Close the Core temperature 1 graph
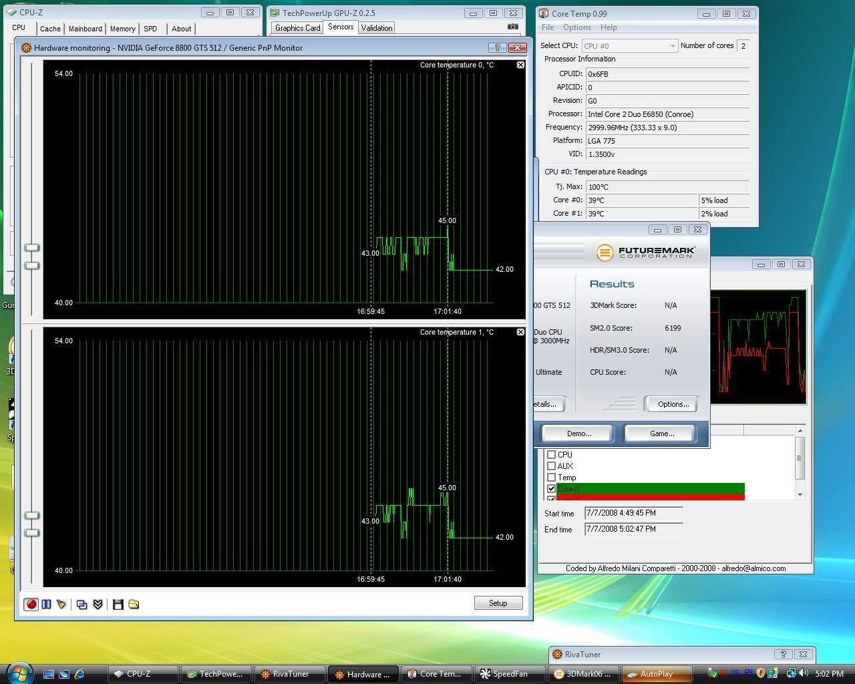The width and height of the screenshot is (855, 684). pyautogui.click(x=520, y=332)
